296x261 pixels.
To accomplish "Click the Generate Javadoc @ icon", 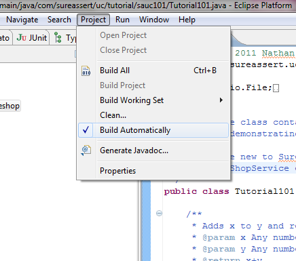I will point(86,150).
